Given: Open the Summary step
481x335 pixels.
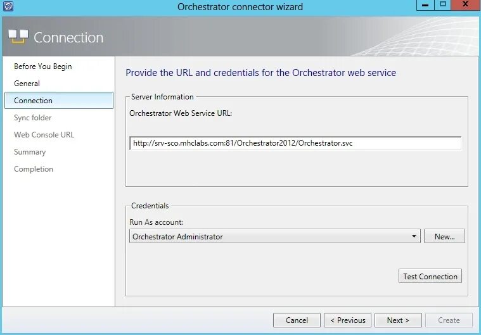Looking at the screenshot, I should click(30, 152).
